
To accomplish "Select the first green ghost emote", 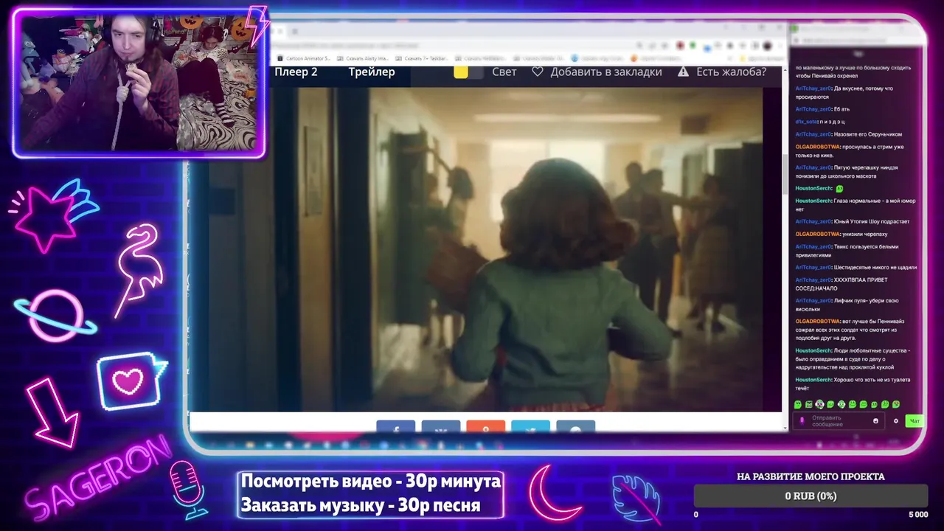I will pos(797,404).
